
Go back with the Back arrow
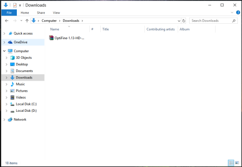(x=7, y=21)
